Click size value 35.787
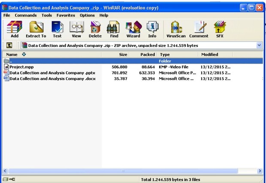The width and height of the screenshot is (266, 183). tap(121, 79)
